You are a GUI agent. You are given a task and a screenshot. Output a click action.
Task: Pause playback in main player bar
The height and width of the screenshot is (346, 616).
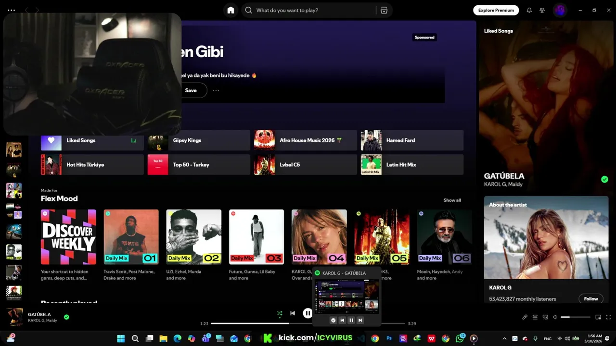click(x=308, y=313)
